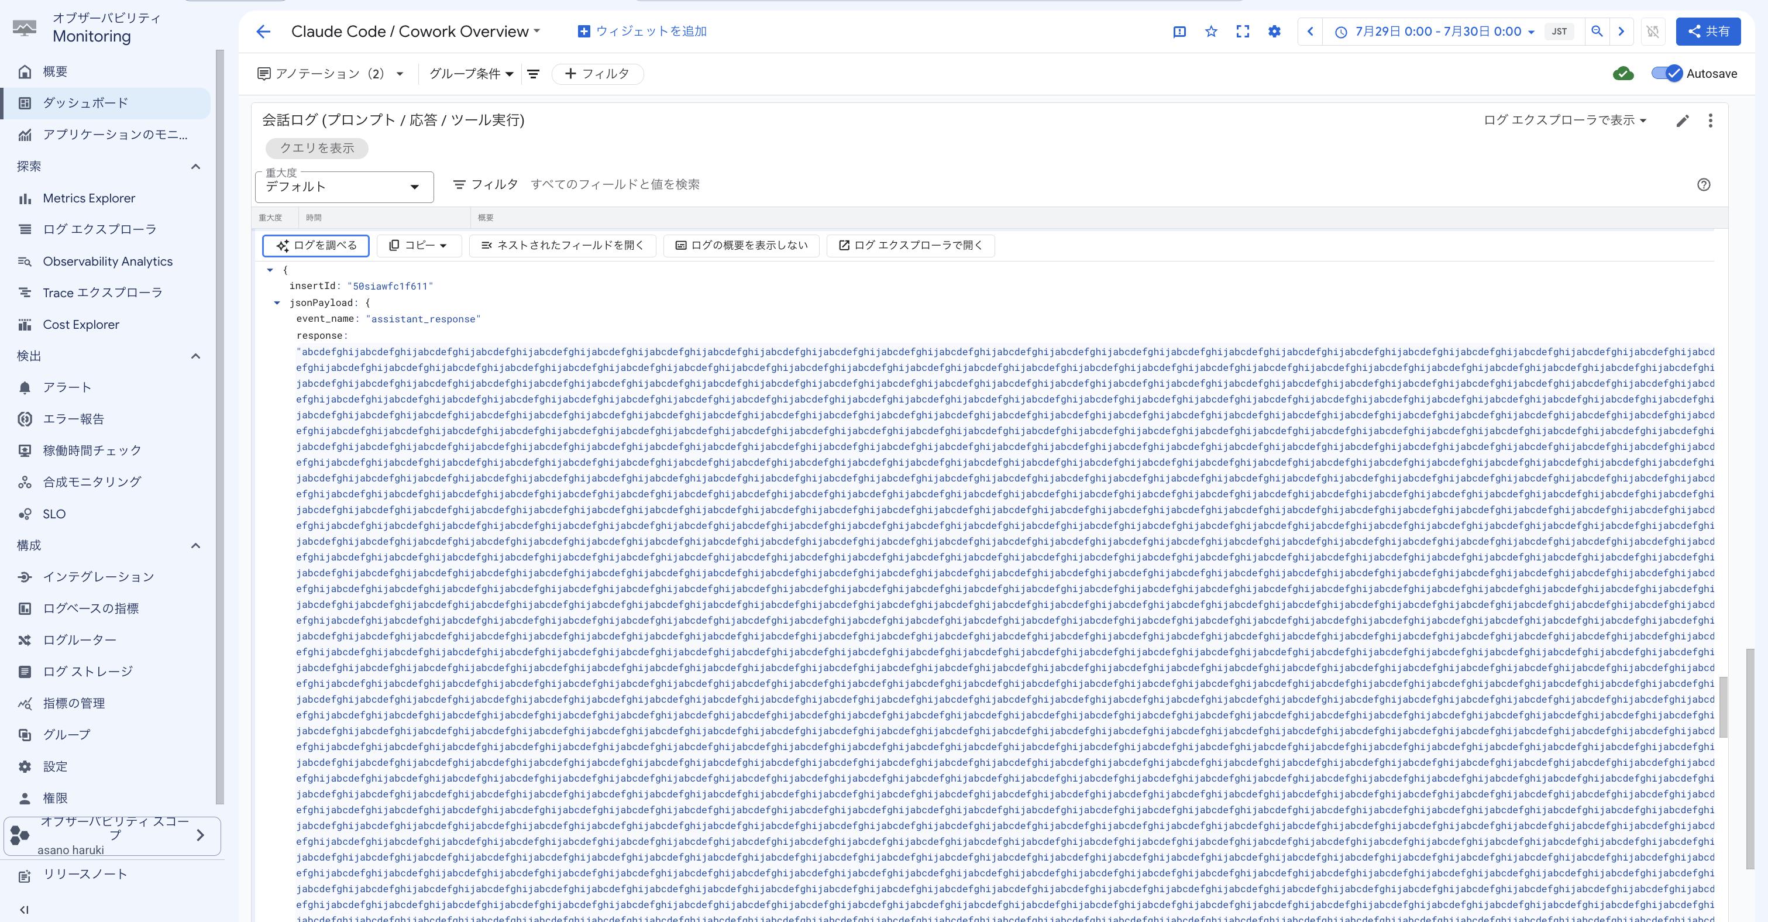
Task: Go back using the left arrow
Action: (x=263, y=32)
